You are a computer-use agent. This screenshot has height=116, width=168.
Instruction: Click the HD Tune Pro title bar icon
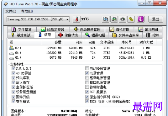point(6,4)
